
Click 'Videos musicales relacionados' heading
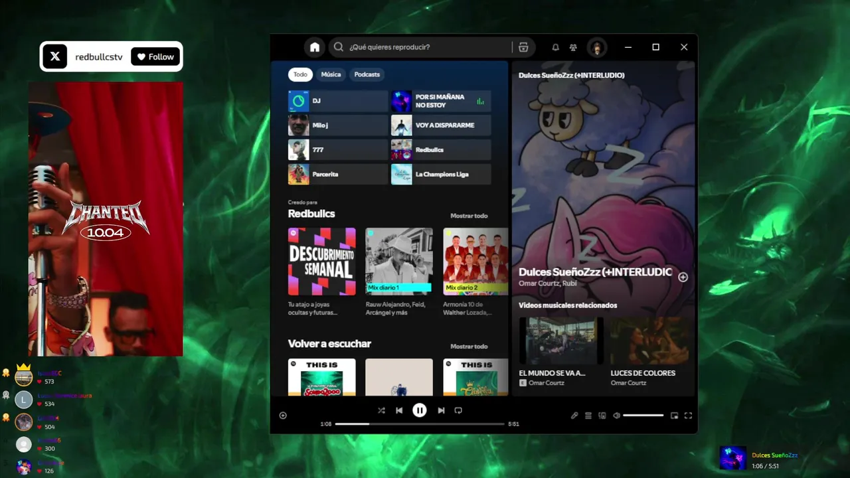coord(568,305)
